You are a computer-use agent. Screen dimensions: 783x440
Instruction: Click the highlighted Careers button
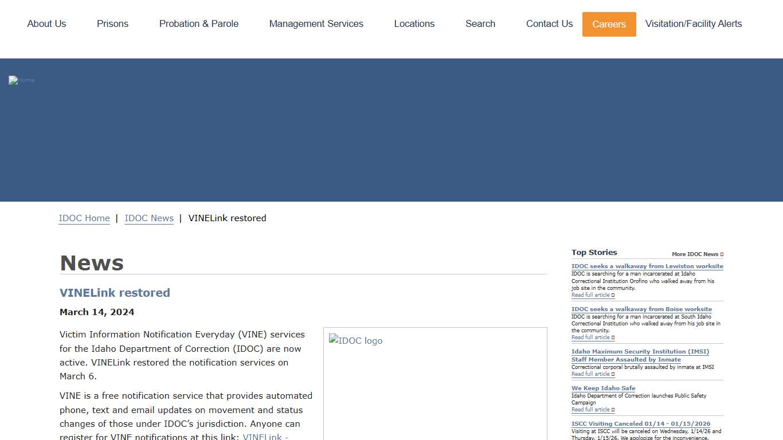point(609,24)
